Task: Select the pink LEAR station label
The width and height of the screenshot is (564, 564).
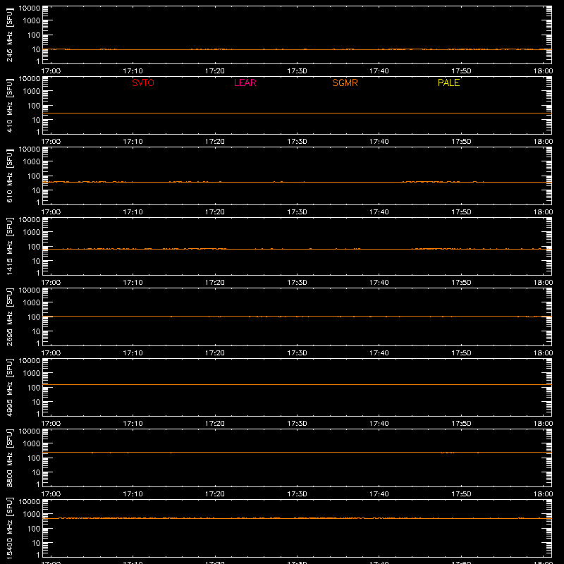Action: coord(245,82)
